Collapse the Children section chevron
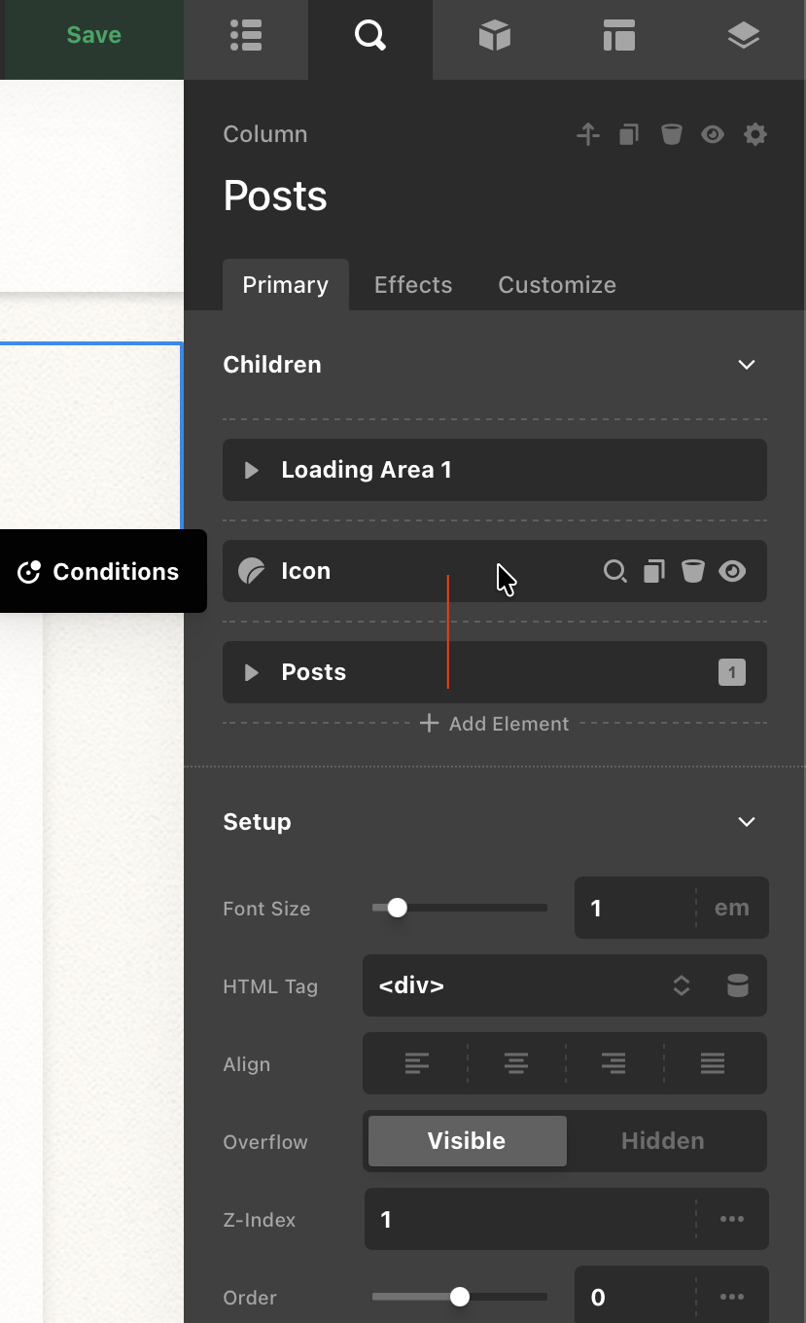 coord(746,365)
